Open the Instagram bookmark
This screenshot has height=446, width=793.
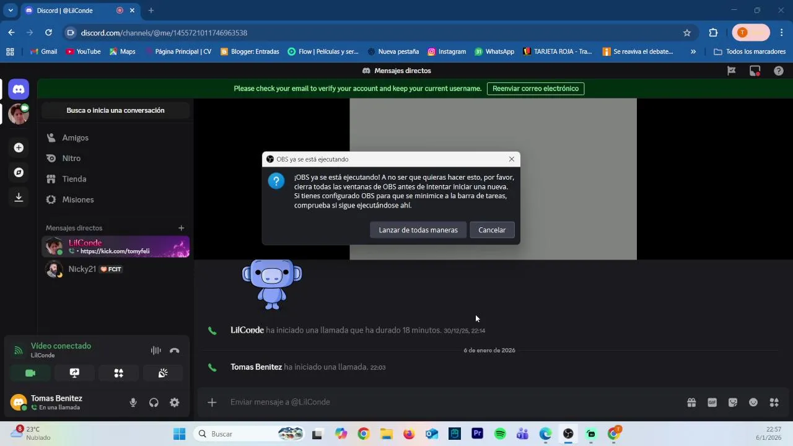click(447, 51)
